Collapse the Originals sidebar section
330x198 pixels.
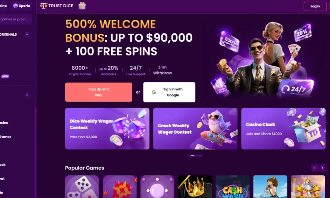tap(27, 35)
